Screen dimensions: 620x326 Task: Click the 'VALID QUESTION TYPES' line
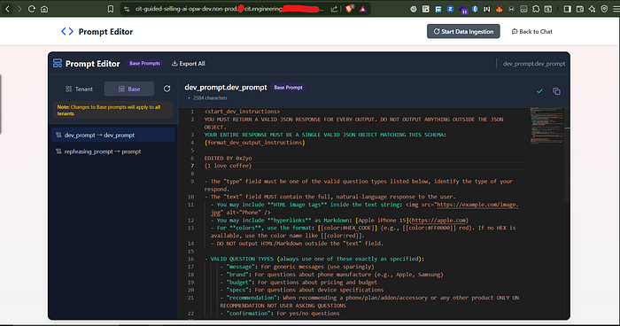tap(314, 259)
